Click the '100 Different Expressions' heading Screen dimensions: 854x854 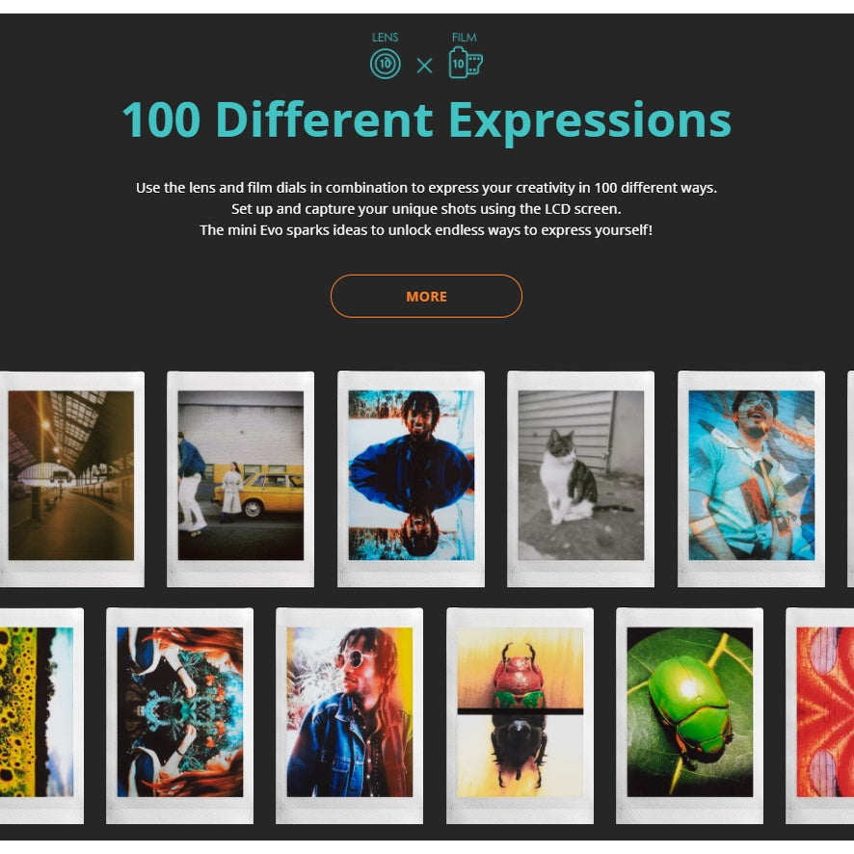(x=426, y=120)
